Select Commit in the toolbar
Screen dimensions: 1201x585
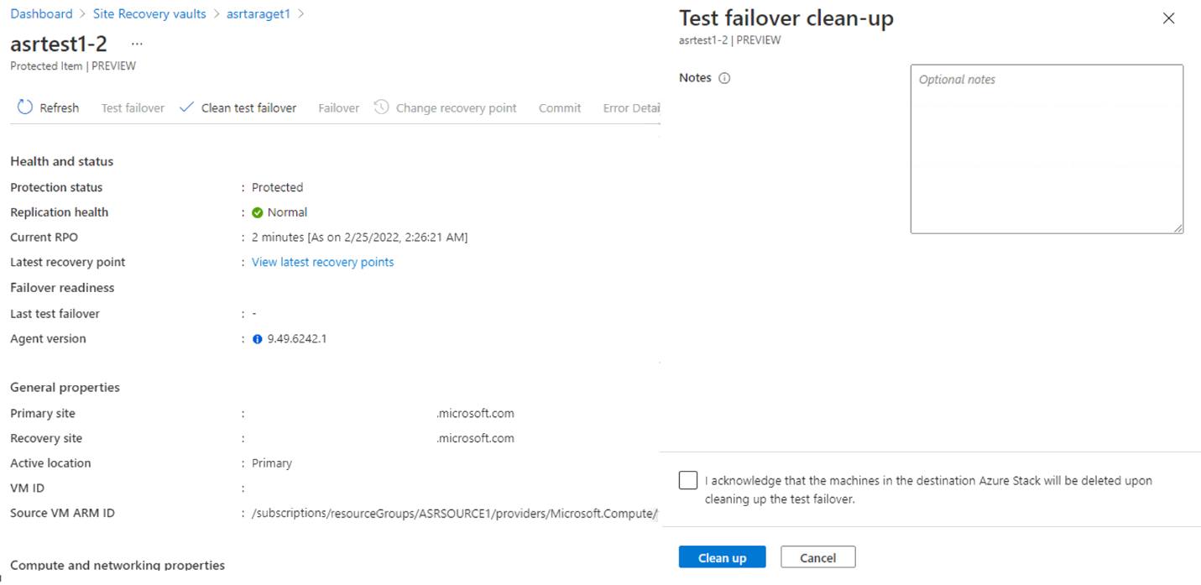560,108
